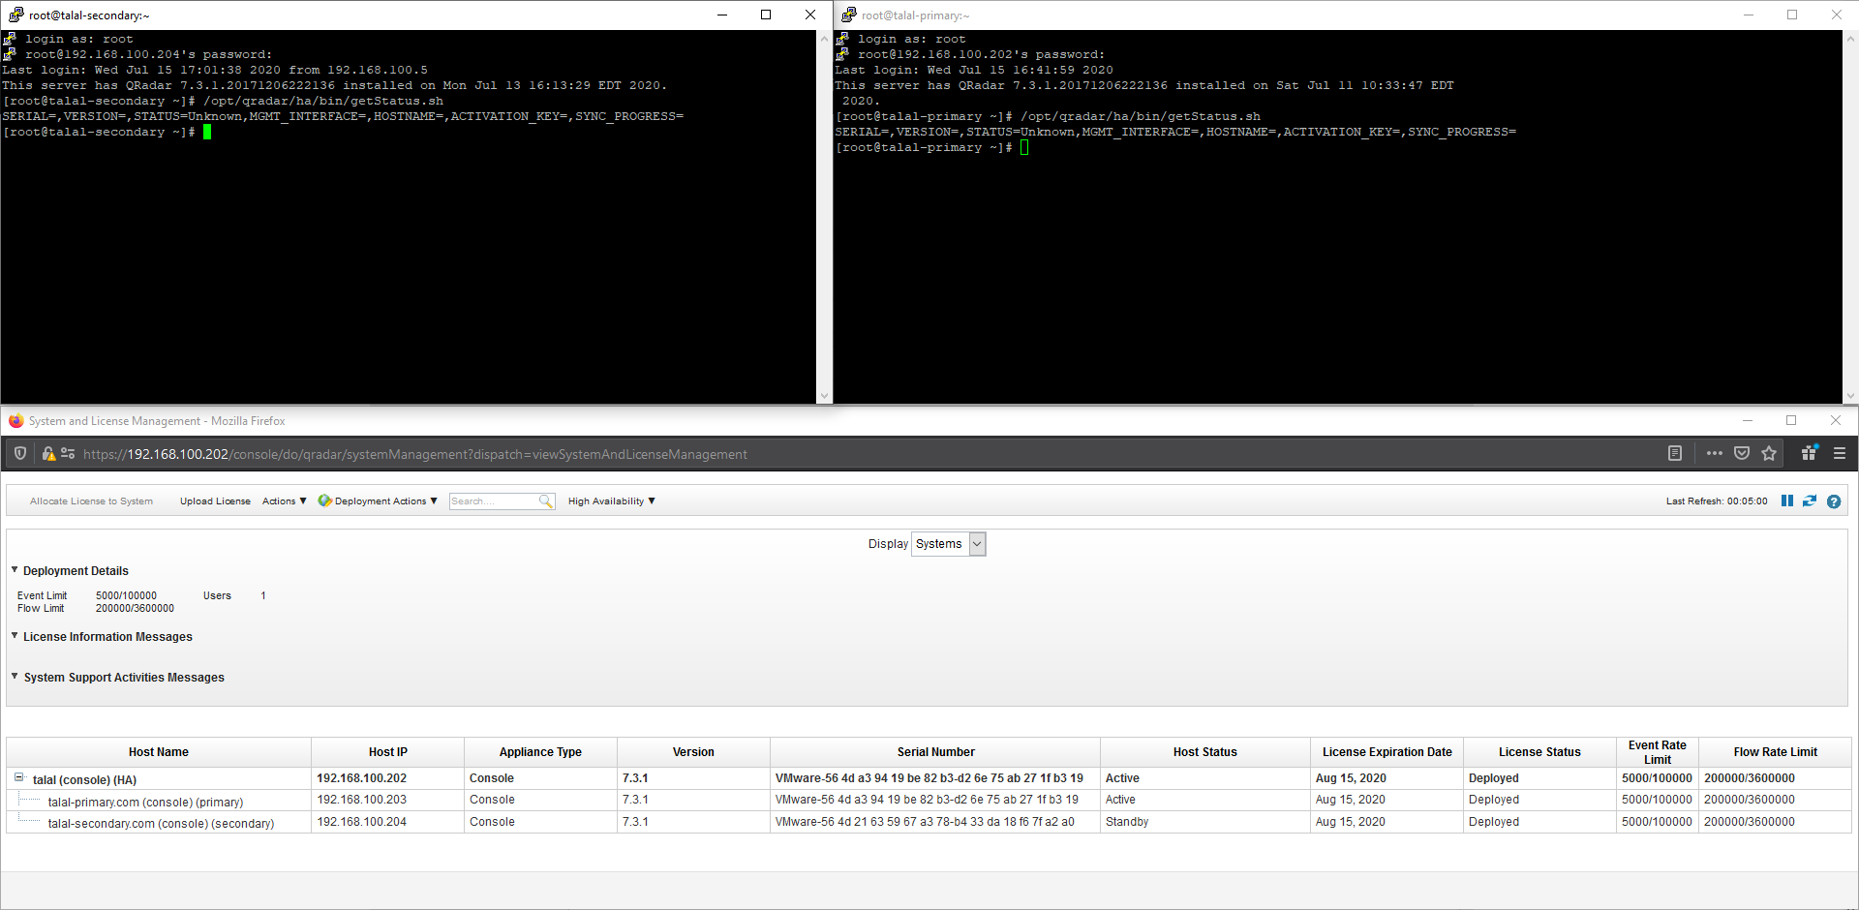1859x910 pixels.
Task: Sort by the Host Name column header
Action: tap(159, 752)
